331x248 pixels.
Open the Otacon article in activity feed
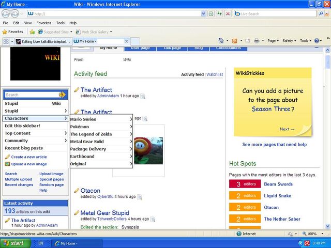pos(90,191)
